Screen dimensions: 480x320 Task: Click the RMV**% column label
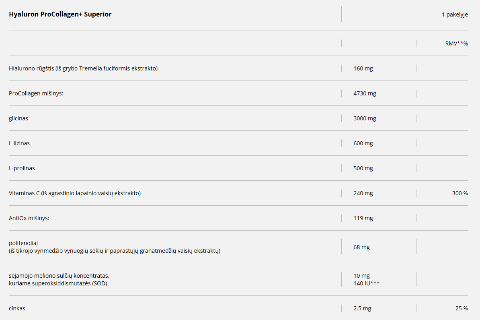pyautogui.click(x=456, y=43)
